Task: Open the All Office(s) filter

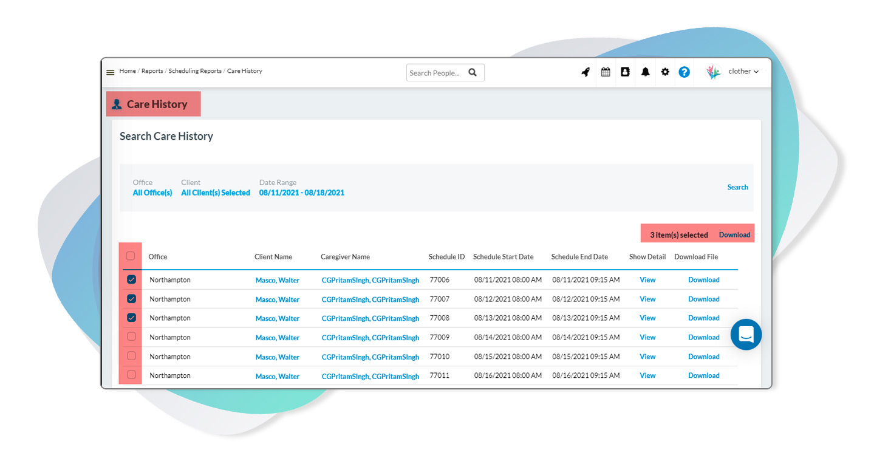Action: [x=152, y=193]
